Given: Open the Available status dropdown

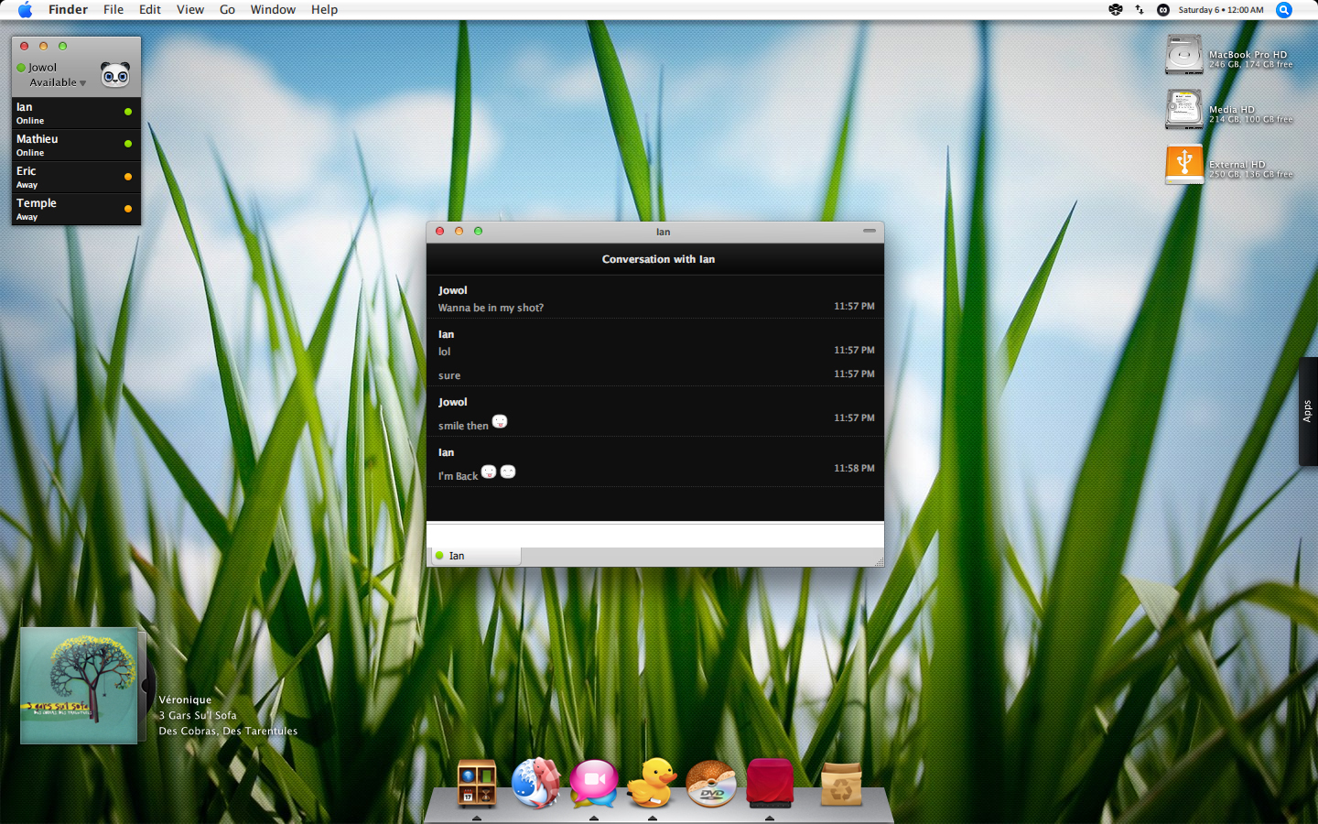Looking at the screenshot, I should [58, 82].
